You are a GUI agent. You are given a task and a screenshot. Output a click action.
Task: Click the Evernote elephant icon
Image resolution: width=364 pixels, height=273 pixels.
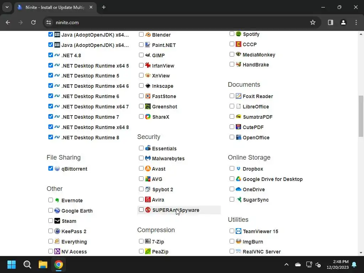click(57, 200)
